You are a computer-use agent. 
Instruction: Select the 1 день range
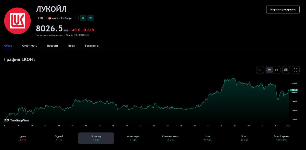tap(22, 138)
